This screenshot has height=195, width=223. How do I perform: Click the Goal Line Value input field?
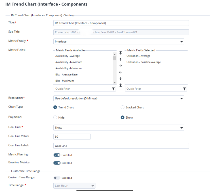coord(72,137)
